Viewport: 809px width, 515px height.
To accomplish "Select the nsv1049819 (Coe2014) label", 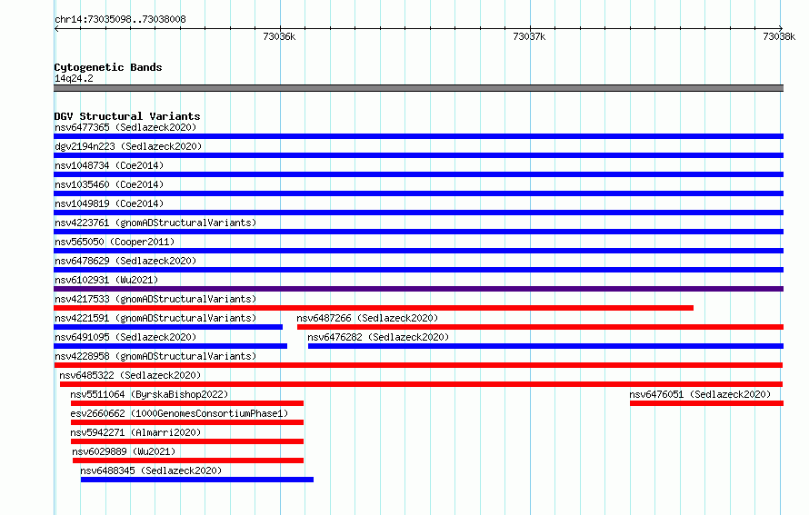I will pyautogui.click(x=109, y=203).
